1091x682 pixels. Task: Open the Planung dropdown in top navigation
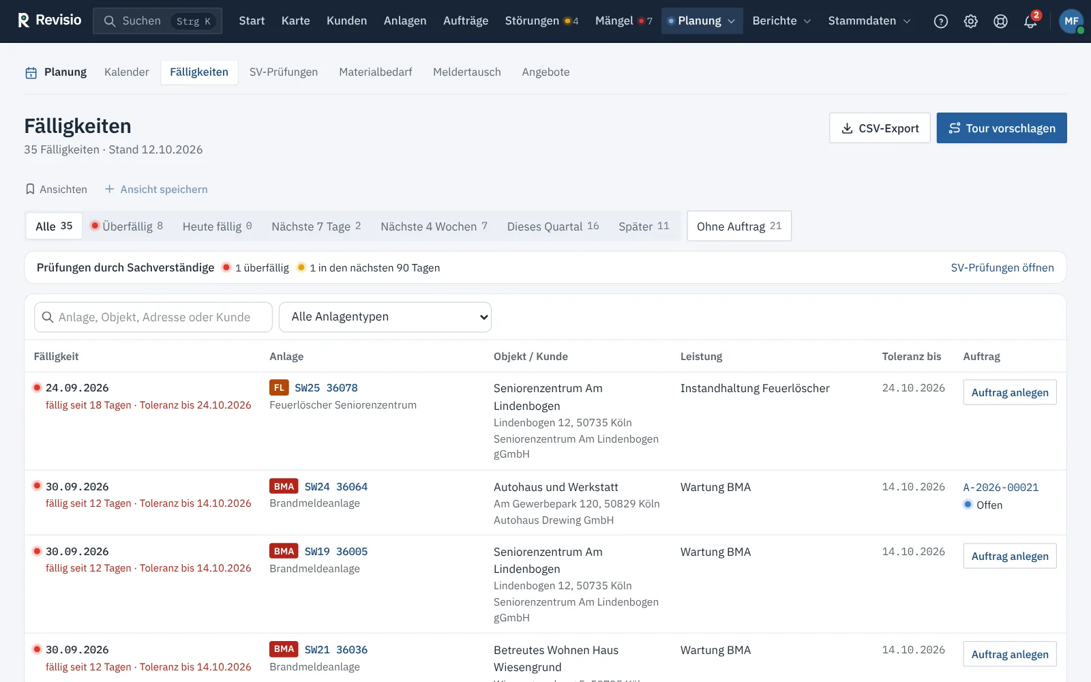tap(702, 21)
